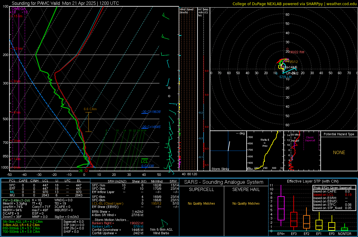Click the '-20 C=14545'' height label
Screen dimensions: 358x237
coord(151,127)
